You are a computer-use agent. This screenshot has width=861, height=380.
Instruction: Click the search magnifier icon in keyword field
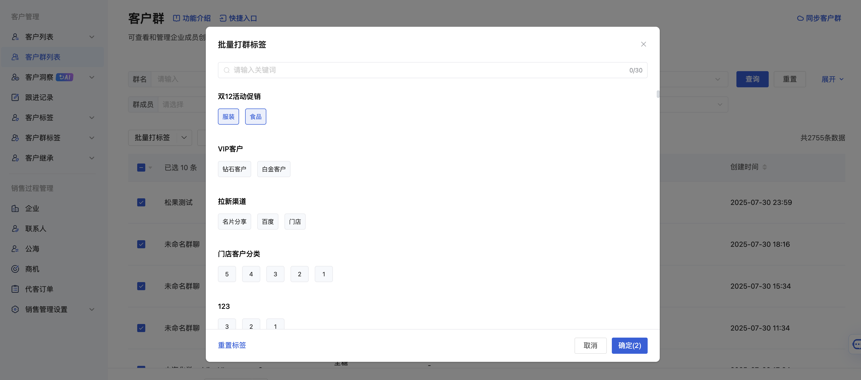(227, 70)
